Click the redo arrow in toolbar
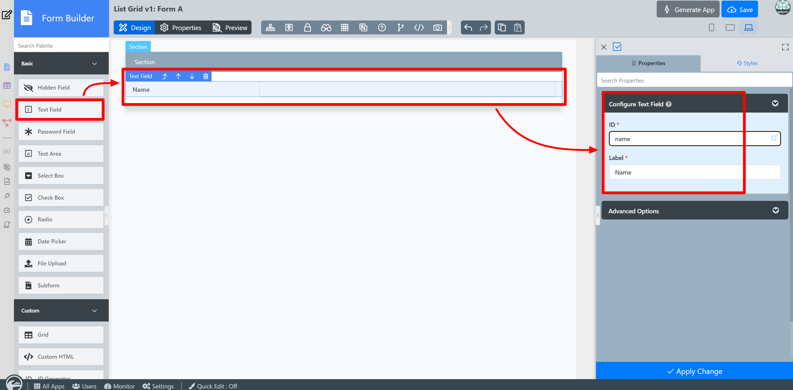Screen dimensions: 793x390 click(484, 28)
